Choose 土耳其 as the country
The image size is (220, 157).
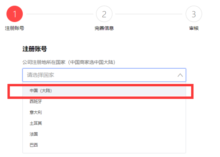tap(36, 123)
